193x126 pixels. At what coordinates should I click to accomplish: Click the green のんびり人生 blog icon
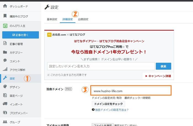pyautogui.click(x=5, y=26)
